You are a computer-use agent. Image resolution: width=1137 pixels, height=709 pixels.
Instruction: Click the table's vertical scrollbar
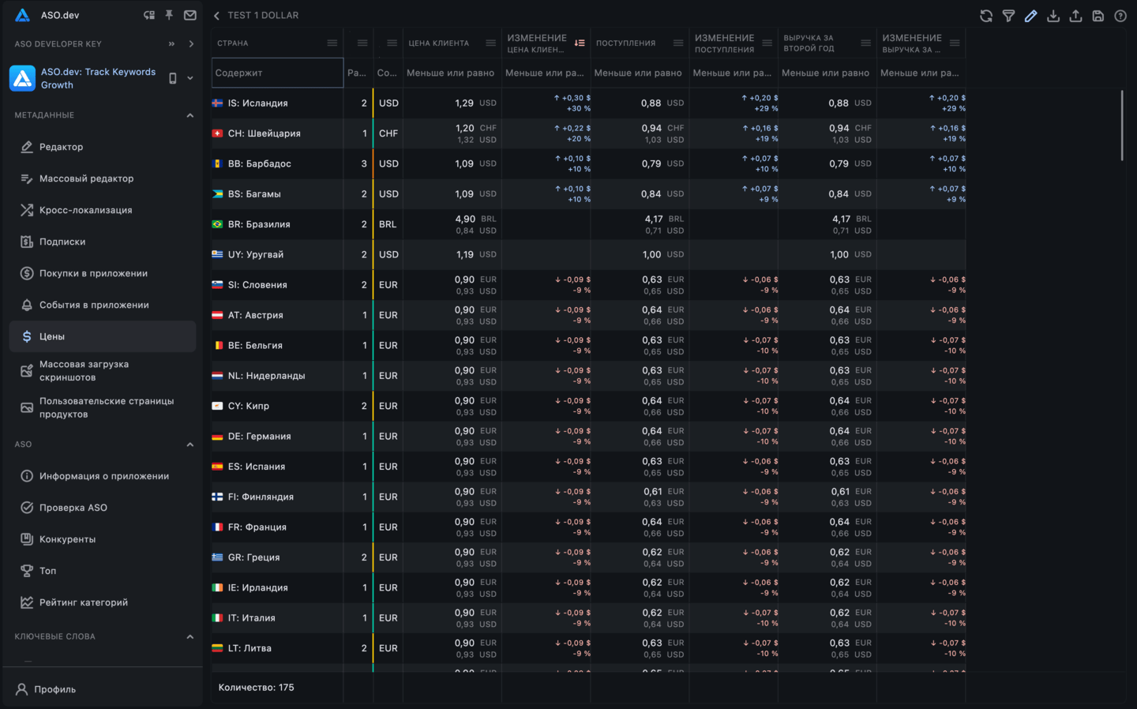(x=1122, y=126)
